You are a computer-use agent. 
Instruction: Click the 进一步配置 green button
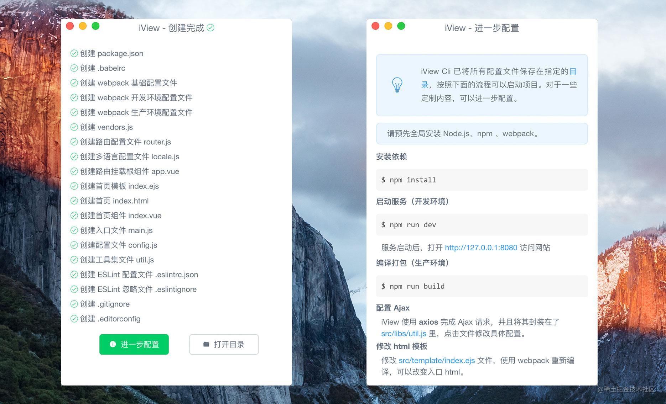[134, 344]
